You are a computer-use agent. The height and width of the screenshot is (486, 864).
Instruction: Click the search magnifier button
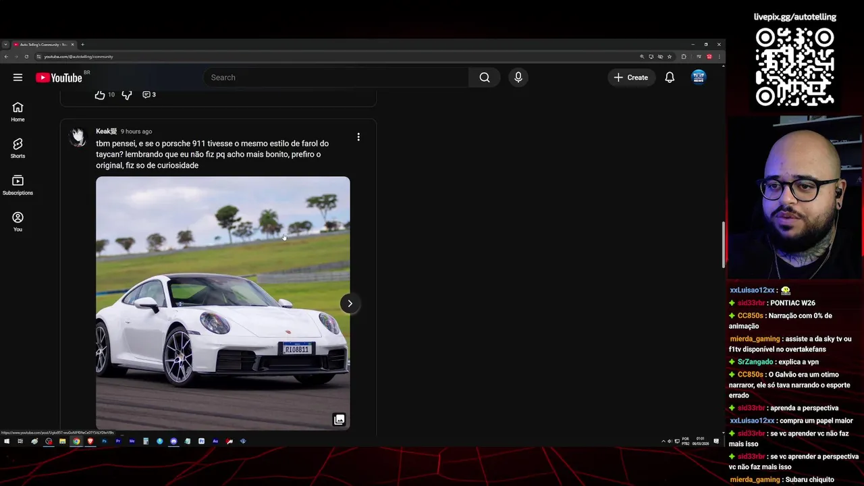485,78
